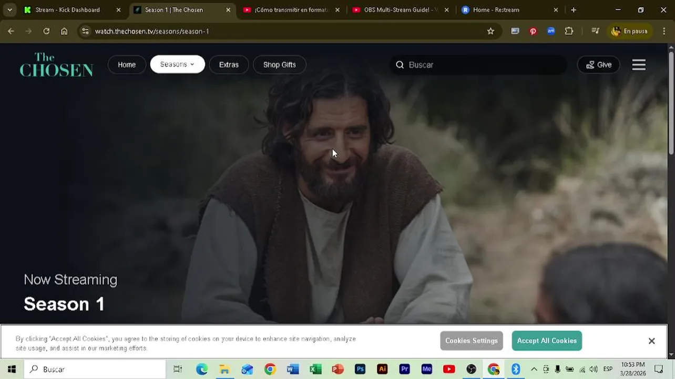This screenshot has width=675, height=379.
Task: Reload the current page
Action: click(x=46, y=31)
